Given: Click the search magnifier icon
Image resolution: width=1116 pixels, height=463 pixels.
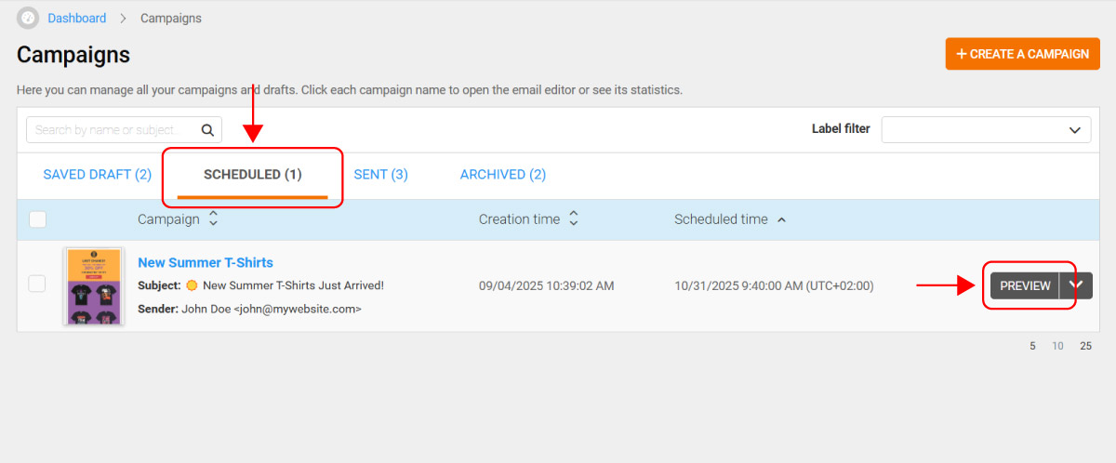Looking at the screenshot, I should (x=207, y=130).
